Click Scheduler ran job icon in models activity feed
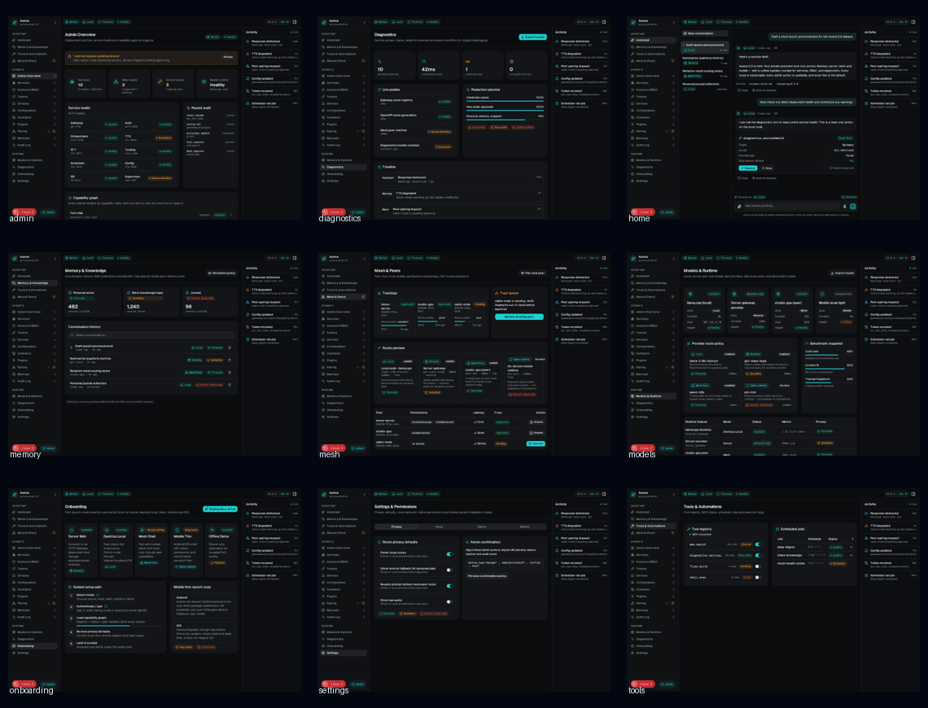 (867, 339)
